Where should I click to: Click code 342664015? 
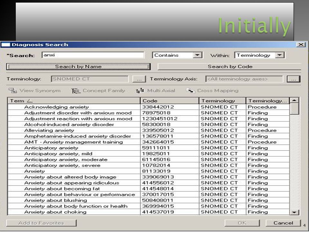pos(158,142)
